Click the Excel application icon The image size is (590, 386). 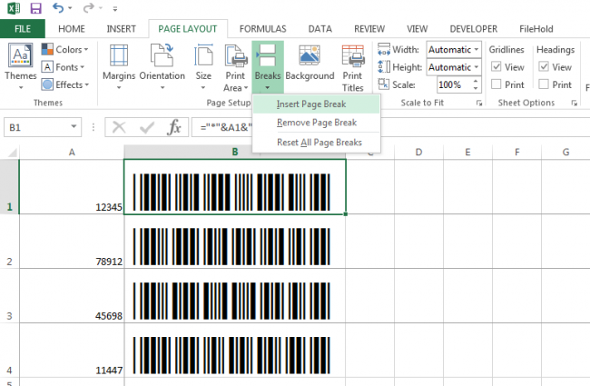(x=14, y=8)
